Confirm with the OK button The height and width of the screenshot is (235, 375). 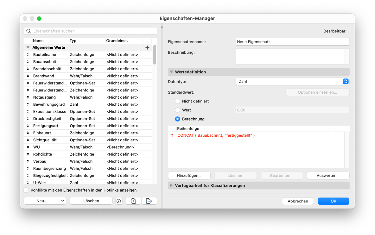point(334,201)
